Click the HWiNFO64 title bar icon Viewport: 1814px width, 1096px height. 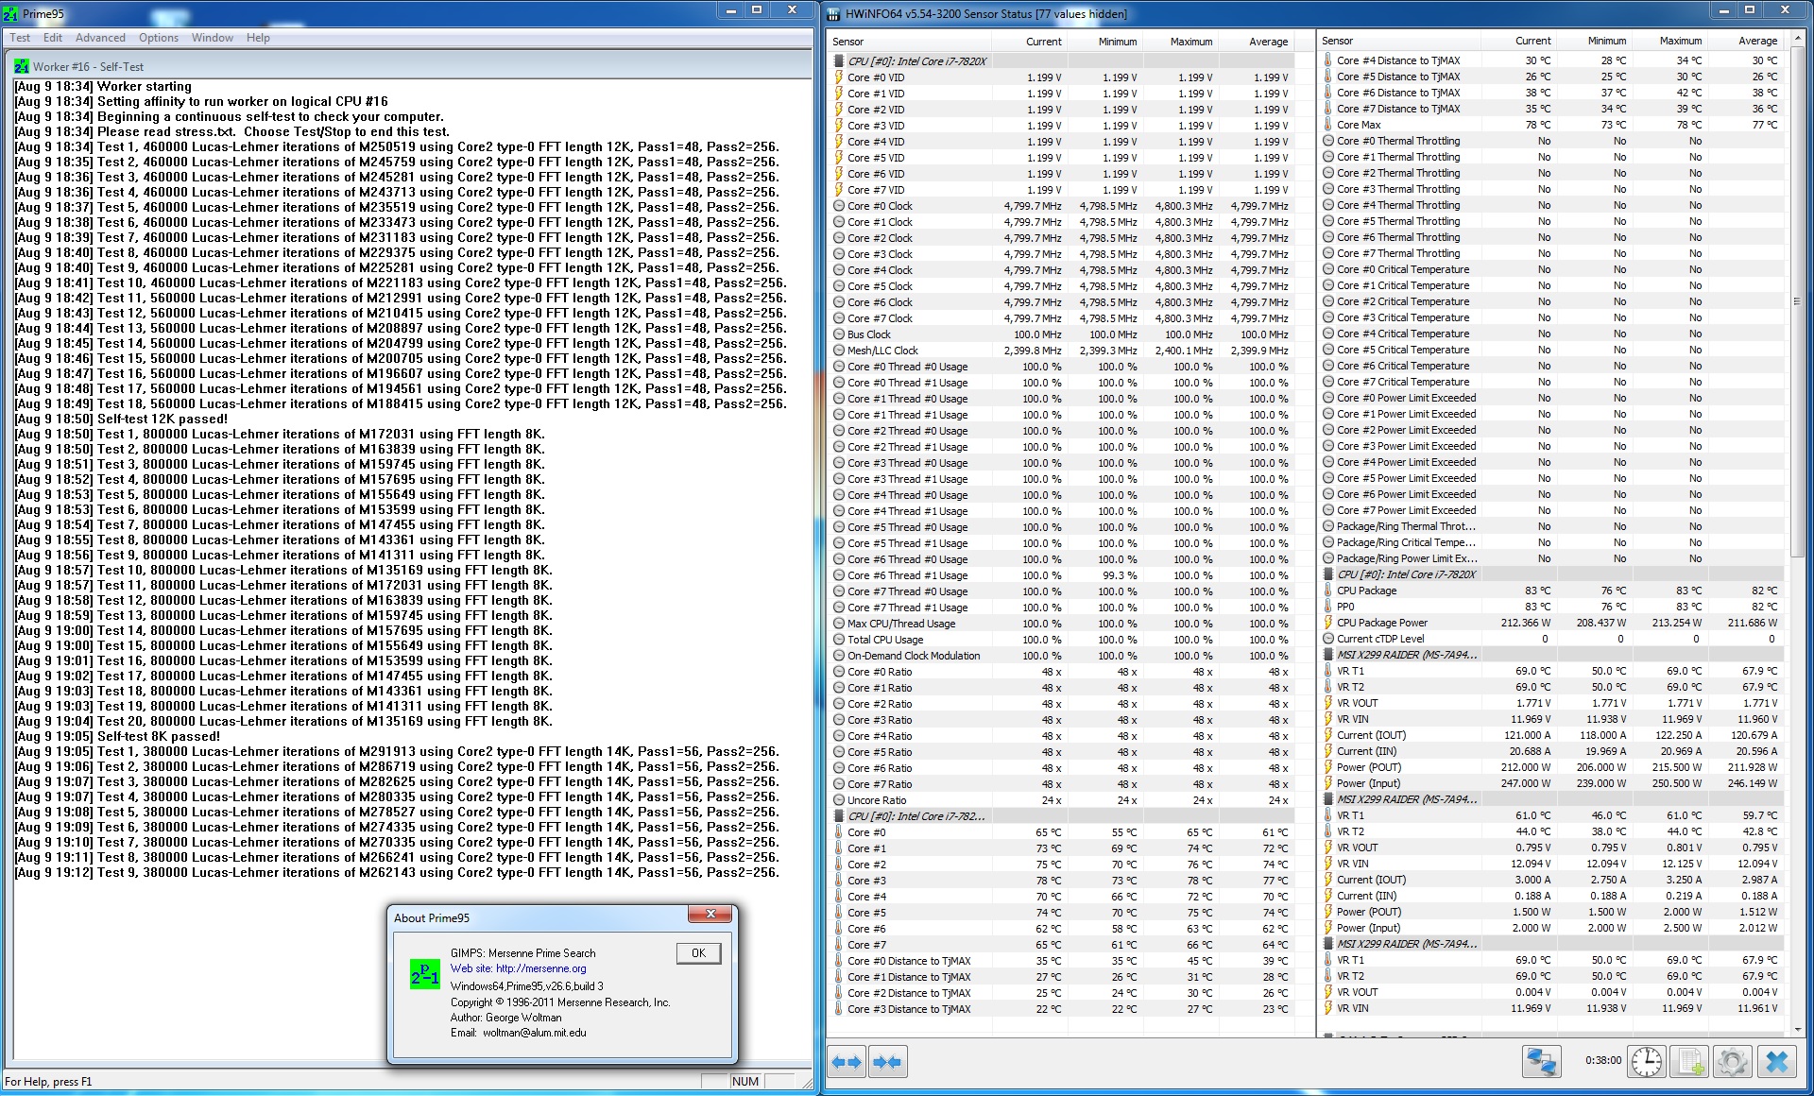pos(833,13)
